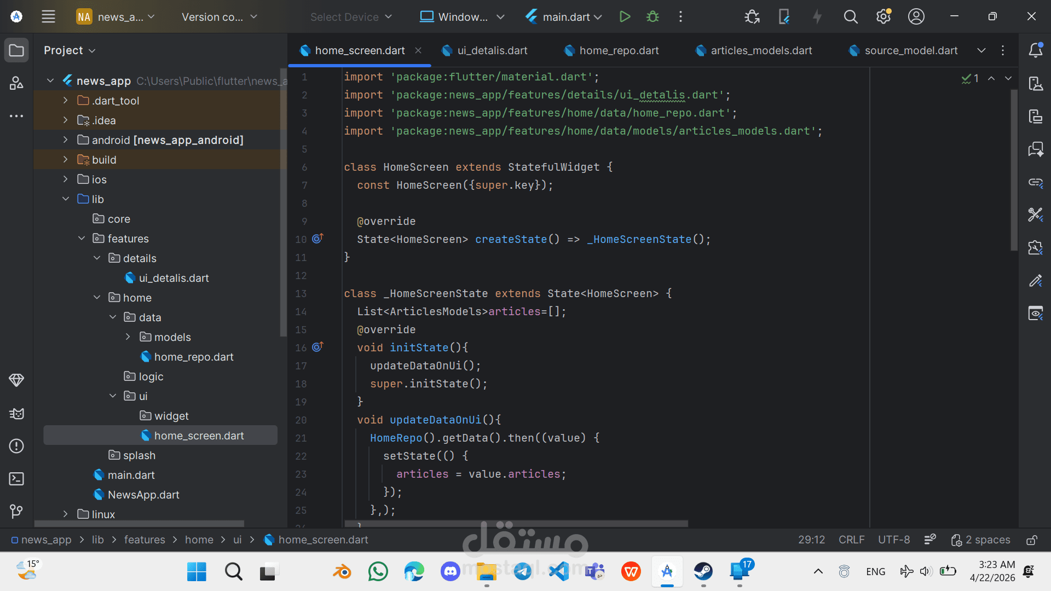Switch to the articles_models.dart tab
The width and height of the screenshot is (1051, 591).
(x=761, y=50)
